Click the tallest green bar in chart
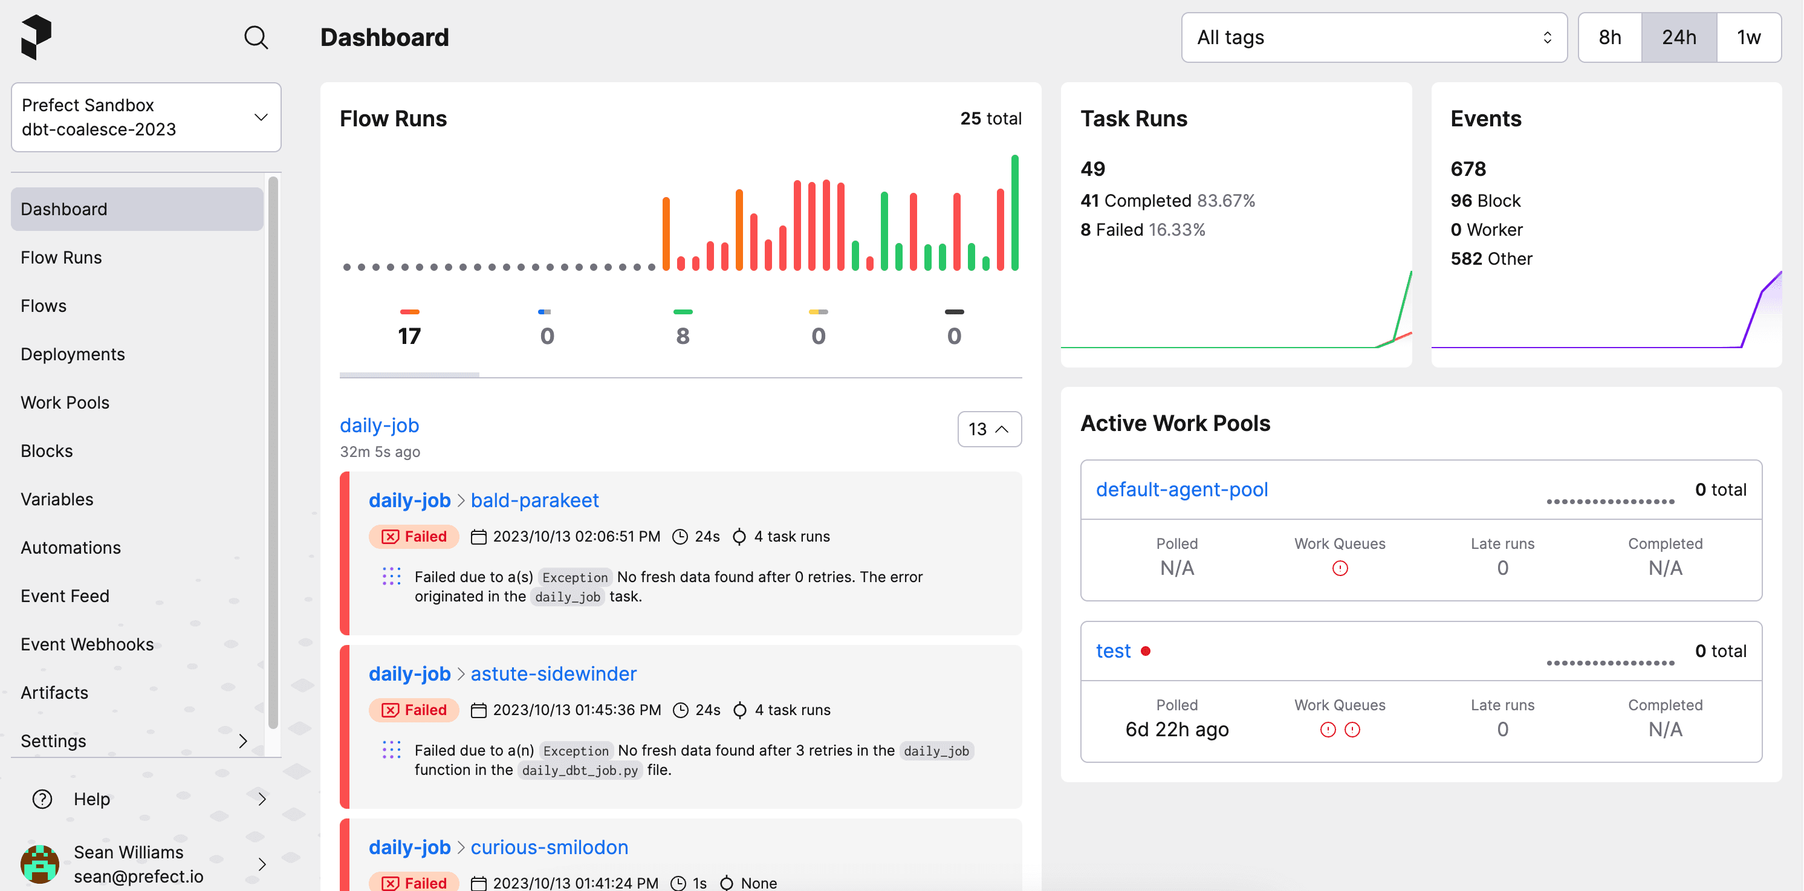The image size is (1804, 891). [1014, 213]
